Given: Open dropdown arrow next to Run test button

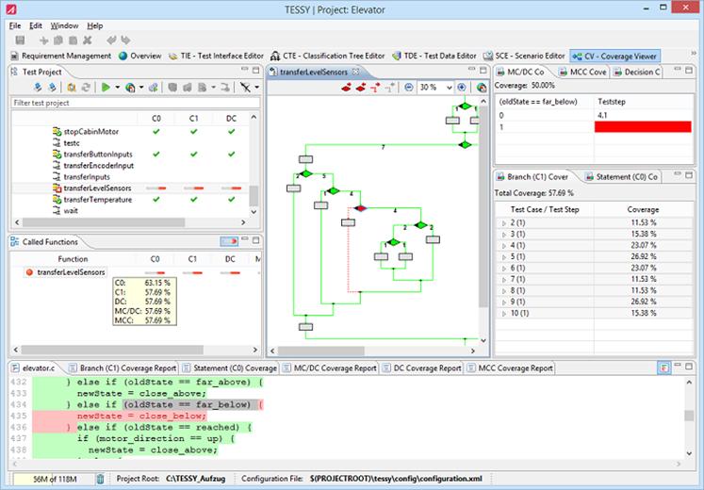Looking at the screenshot, I should [118, 88].
